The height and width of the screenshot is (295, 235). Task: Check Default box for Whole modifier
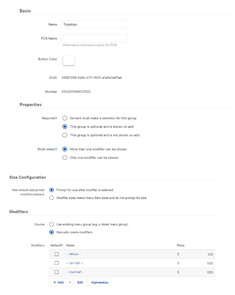57,254
